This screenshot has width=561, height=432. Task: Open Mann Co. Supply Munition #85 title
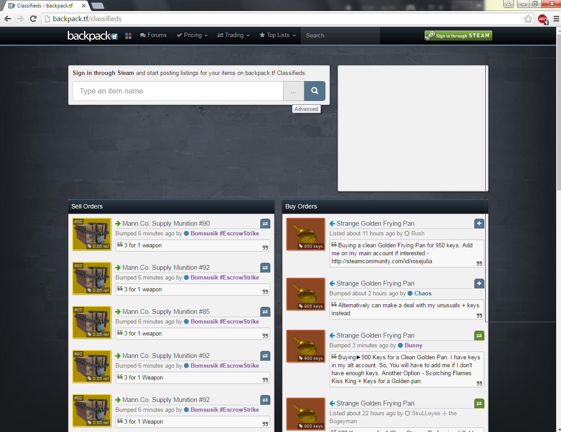coord(166,312)
